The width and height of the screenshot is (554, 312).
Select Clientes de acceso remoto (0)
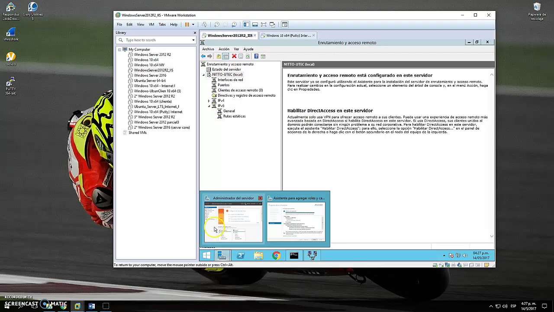pos(240,90)
